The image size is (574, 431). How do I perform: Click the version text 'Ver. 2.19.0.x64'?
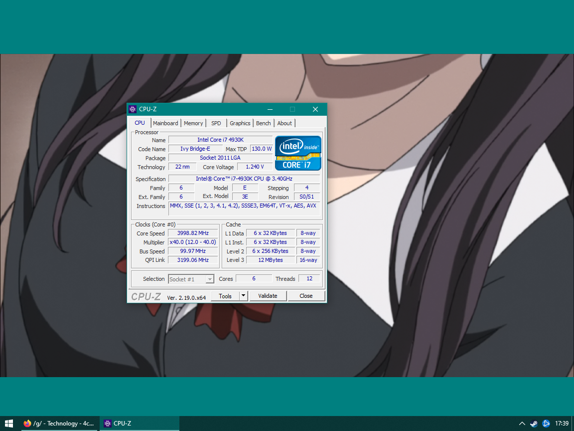click(x=186, y=298)
